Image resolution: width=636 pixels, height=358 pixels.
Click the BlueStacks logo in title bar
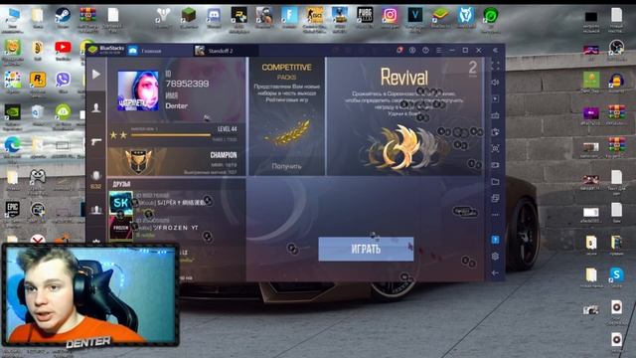click(106, 50)
